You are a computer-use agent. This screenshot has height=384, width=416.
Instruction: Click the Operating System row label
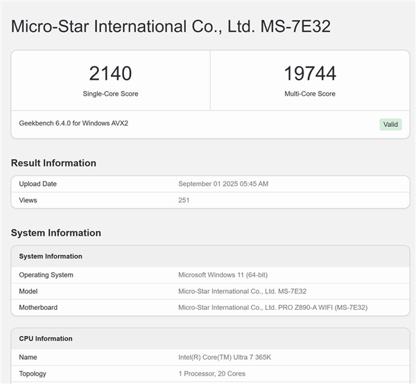(46, 275)
